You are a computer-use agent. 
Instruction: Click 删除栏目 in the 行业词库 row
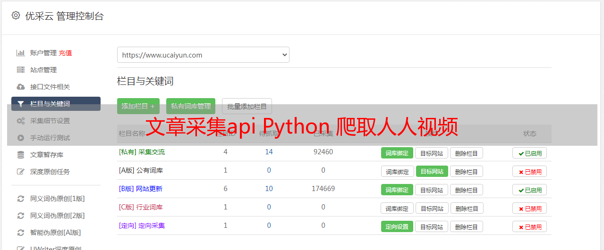[x=467, y=208]
